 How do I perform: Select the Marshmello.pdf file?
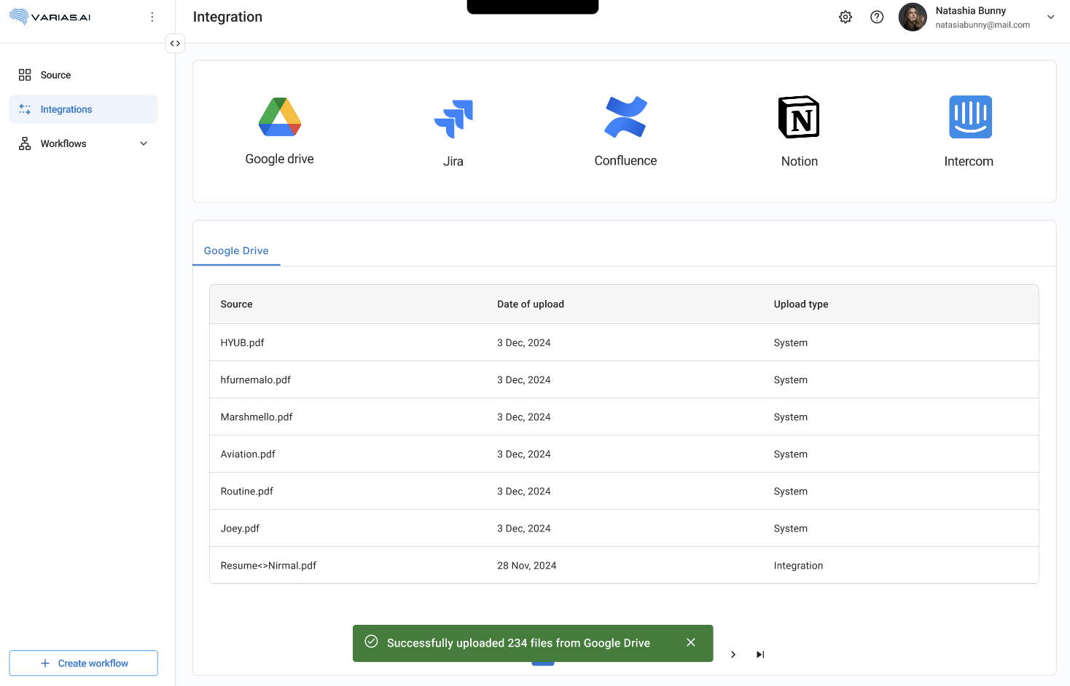[x=257, y=417]
